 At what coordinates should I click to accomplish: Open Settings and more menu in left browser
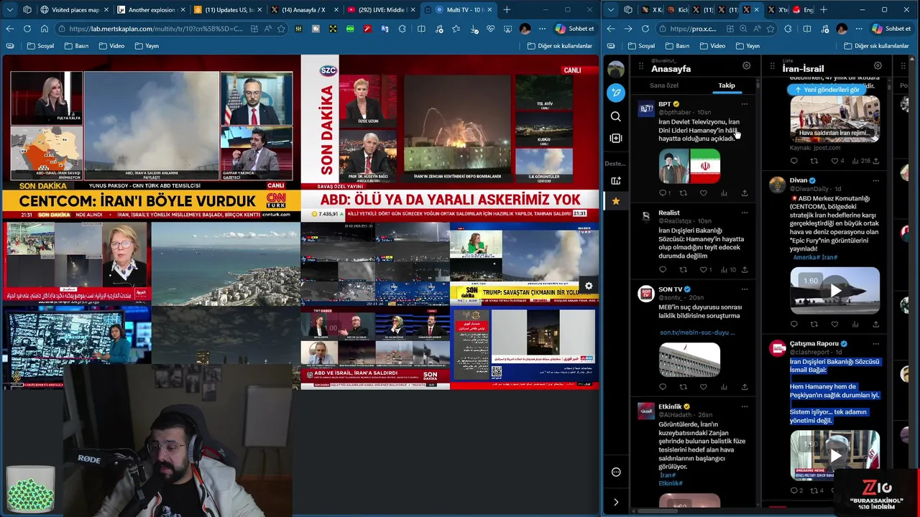[543, 29]
